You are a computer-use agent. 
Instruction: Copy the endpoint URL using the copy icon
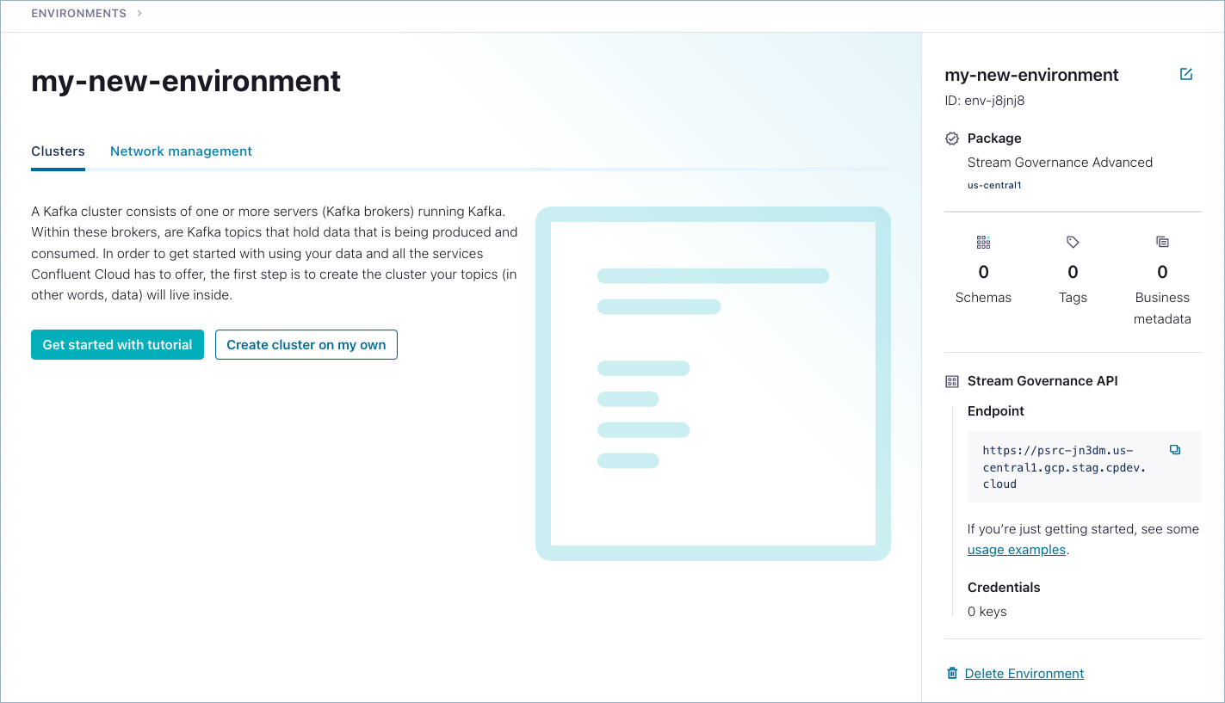[1175, 449]
